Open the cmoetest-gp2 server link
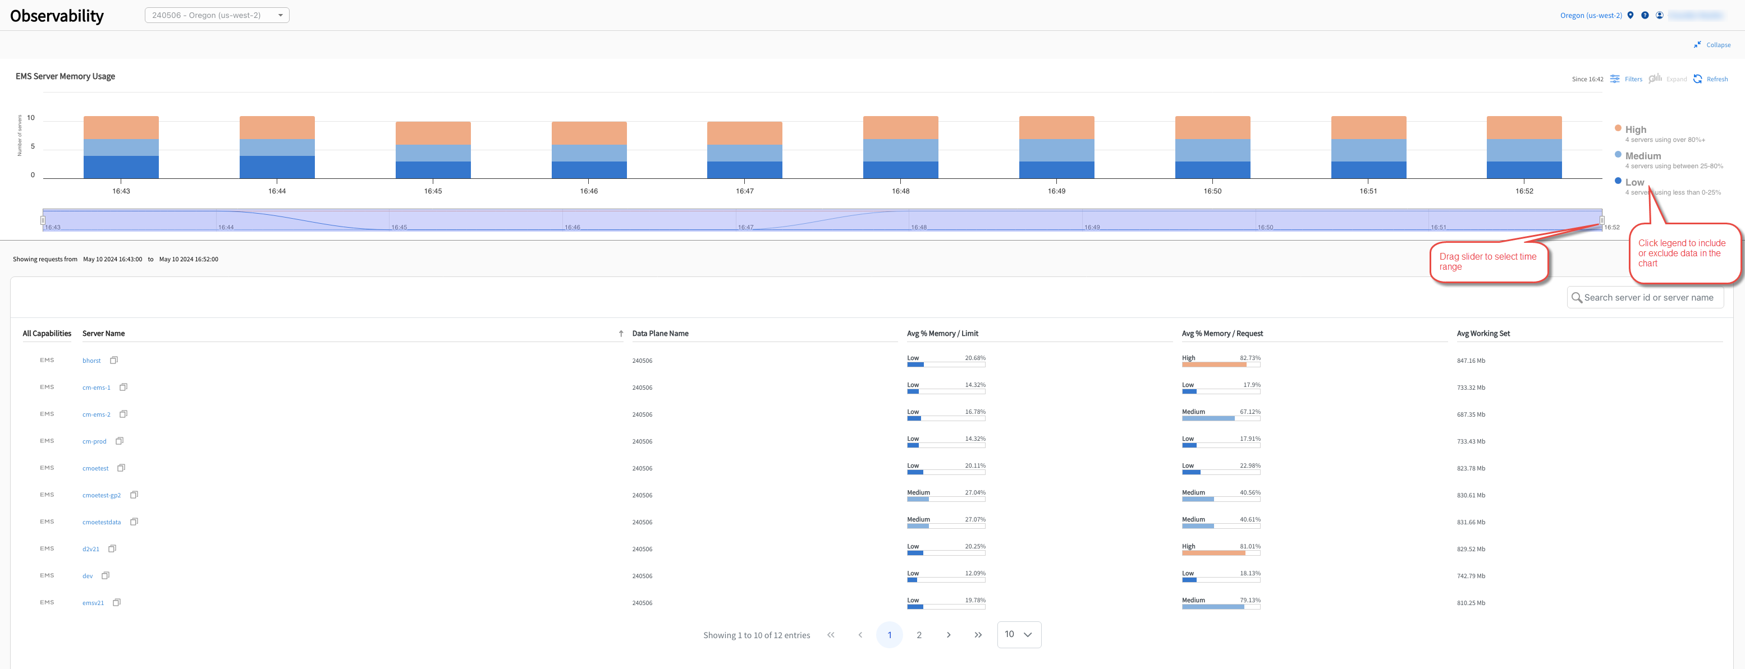 click(x=102, y=495)
